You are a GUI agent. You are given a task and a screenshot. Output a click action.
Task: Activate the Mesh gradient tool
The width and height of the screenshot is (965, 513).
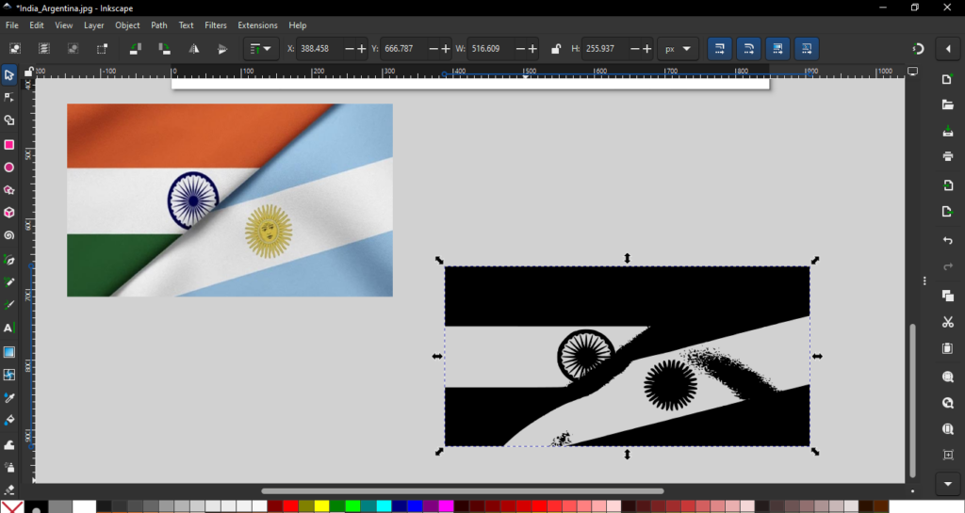9,375
